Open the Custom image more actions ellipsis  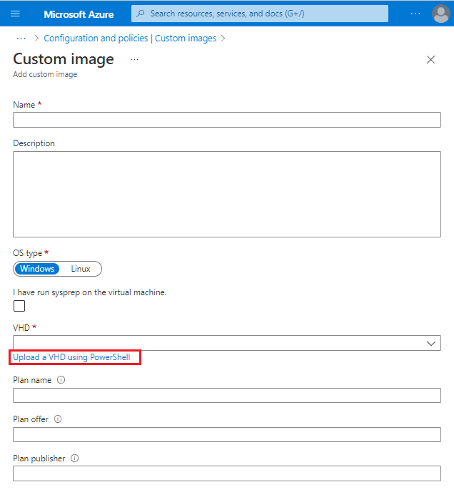tap(134, 60)
